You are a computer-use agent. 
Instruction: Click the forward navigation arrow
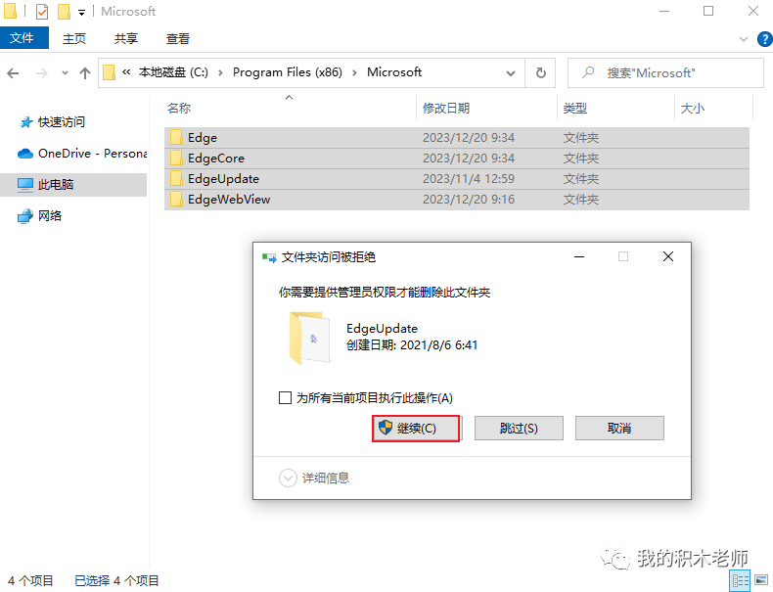click(42, 73)
